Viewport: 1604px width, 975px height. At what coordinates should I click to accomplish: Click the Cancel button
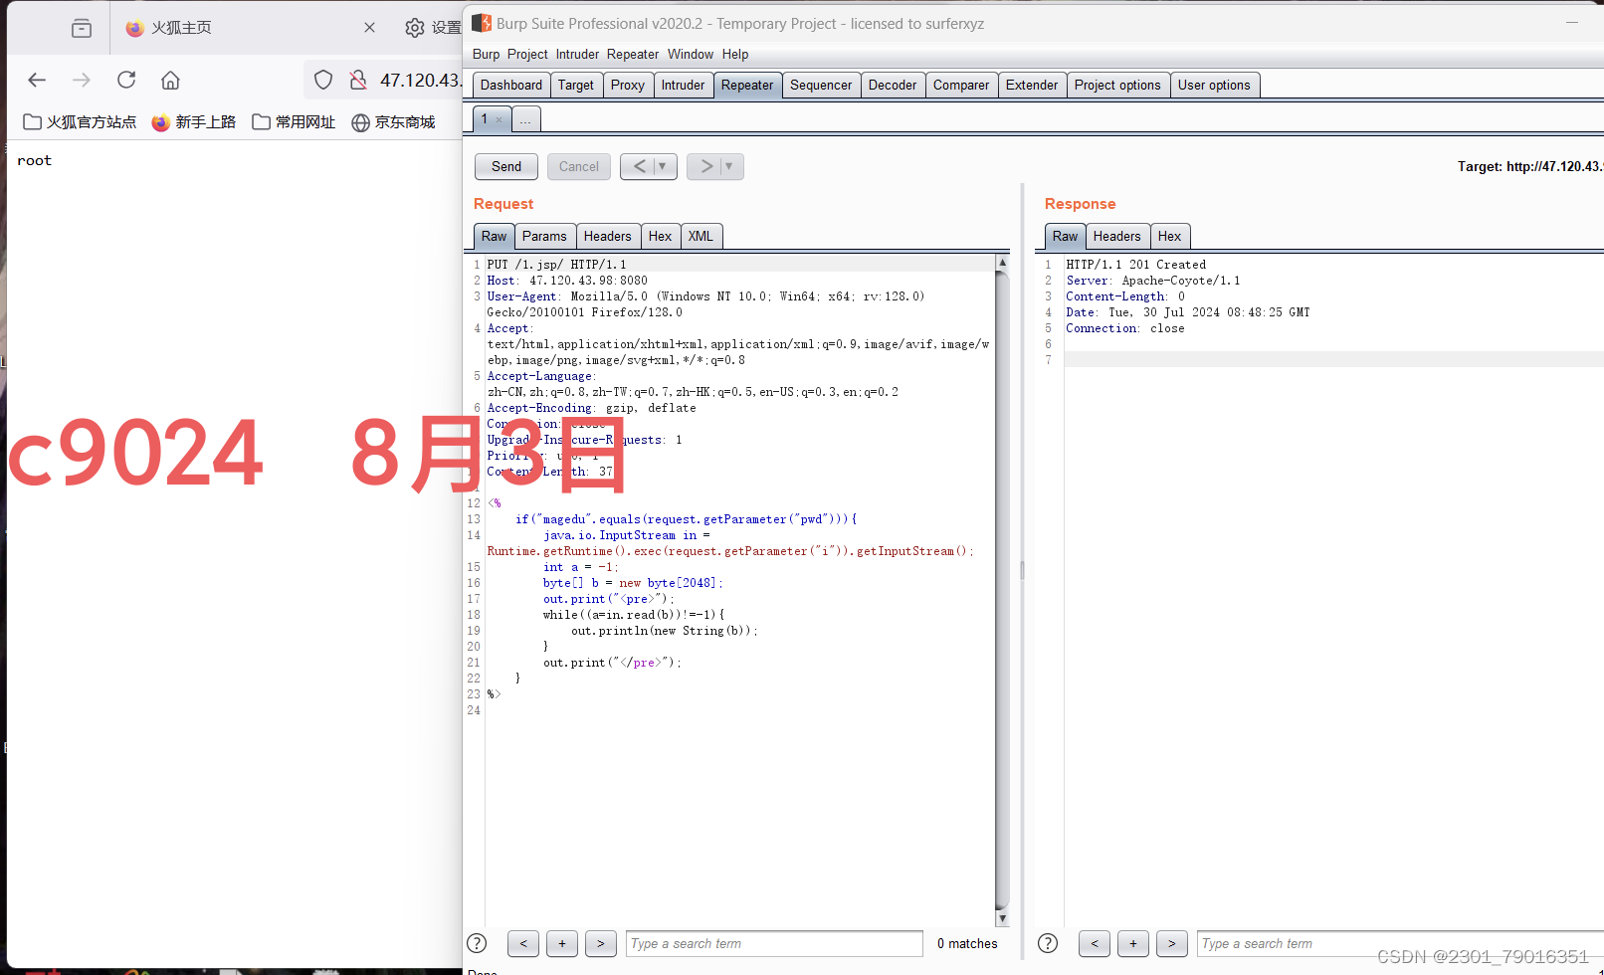pyautogui.click(x=579, y=166)
